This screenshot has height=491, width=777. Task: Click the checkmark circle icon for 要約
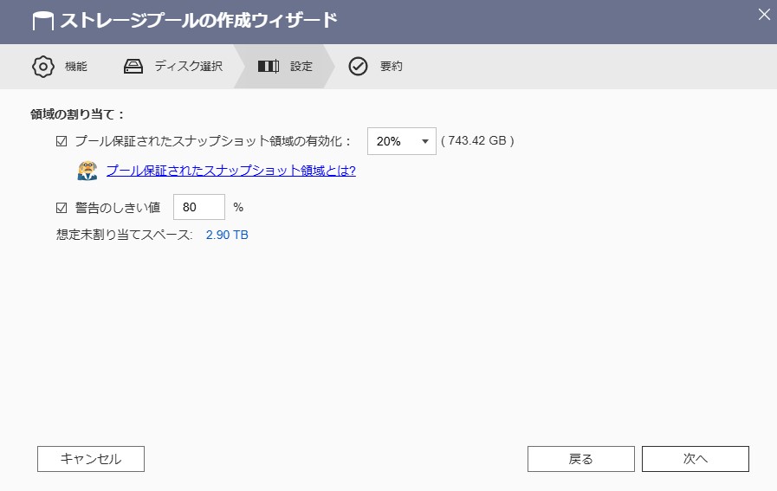pyautogui.click(x=358, y=67)
